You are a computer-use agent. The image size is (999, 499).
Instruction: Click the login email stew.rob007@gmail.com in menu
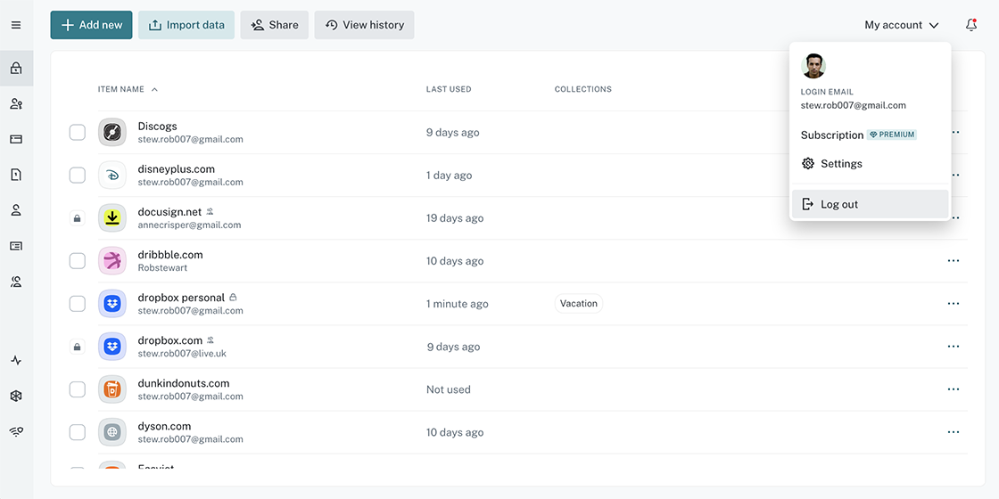click(x=853, y=106)
